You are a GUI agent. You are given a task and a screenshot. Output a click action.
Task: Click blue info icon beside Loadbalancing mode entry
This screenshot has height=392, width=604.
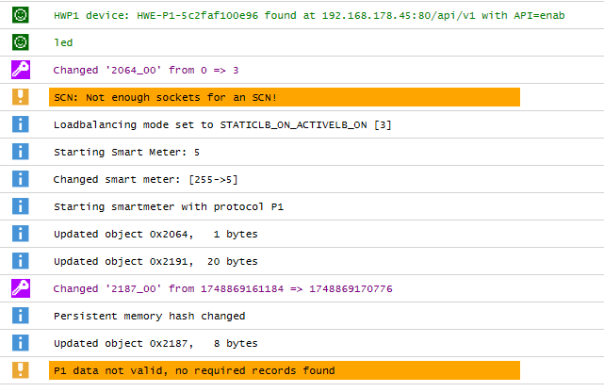click(x=21, y=124)
